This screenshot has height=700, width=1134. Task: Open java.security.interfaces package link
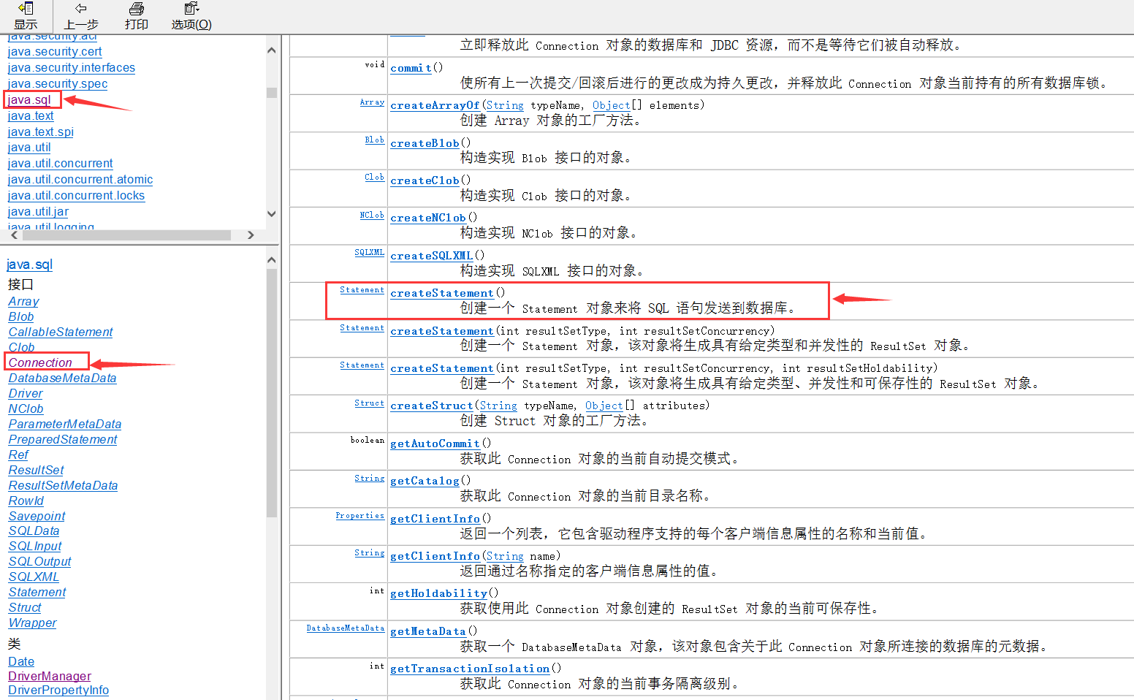pos(72,68)
